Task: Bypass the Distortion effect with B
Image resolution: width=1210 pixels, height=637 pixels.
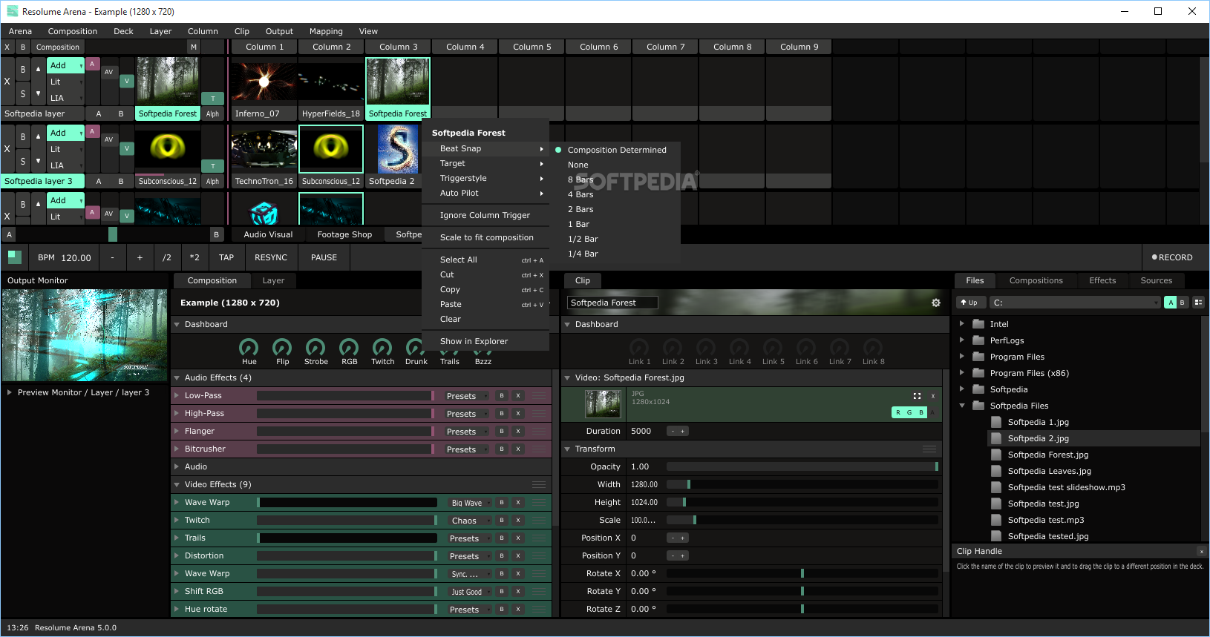Action: (502, 556)
